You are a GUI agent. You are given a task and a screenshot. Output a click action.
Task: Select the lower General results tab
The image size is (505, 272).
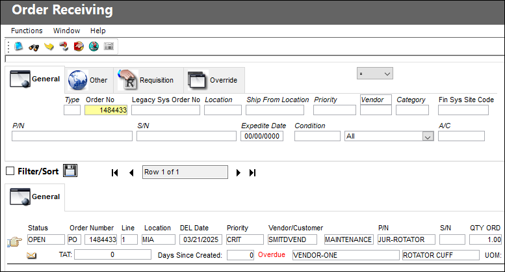35,197
